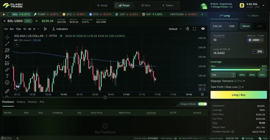The image size is (270, 140).
Task: Select the crosshair cursor tool
Action: 7,37
